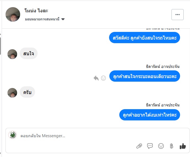React with the smiley icon beside the message

click(x=104, y=78)
